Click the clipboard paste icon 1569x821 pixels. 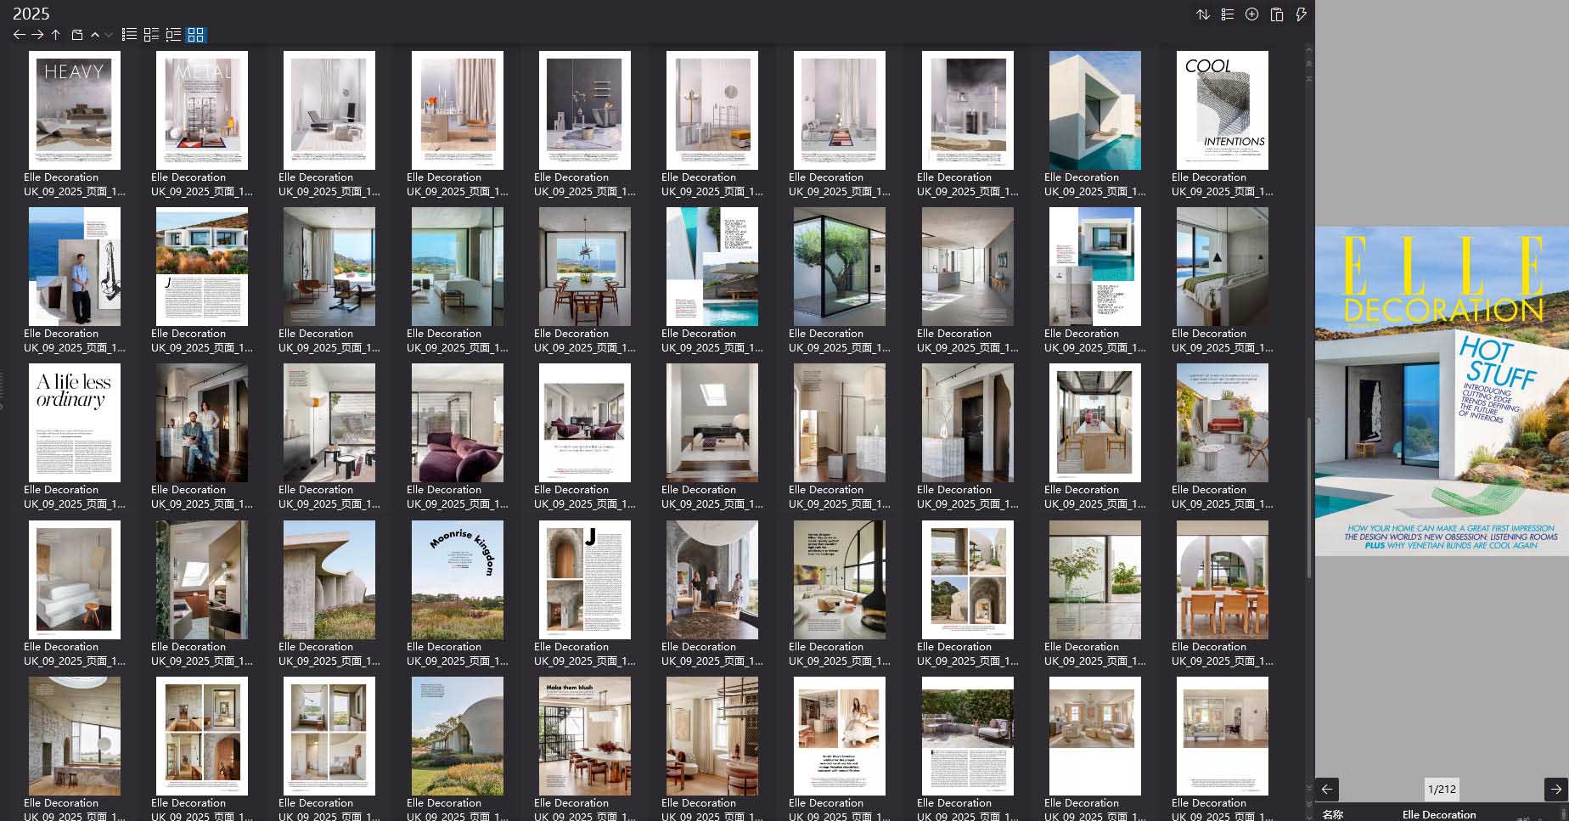tap(1277, 14)
